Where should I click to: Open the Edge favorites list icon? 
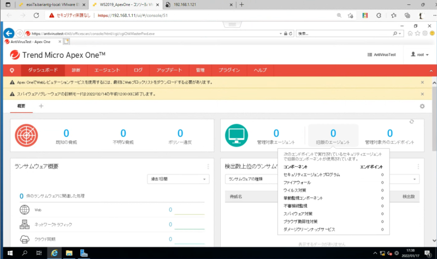pos(393,15)
